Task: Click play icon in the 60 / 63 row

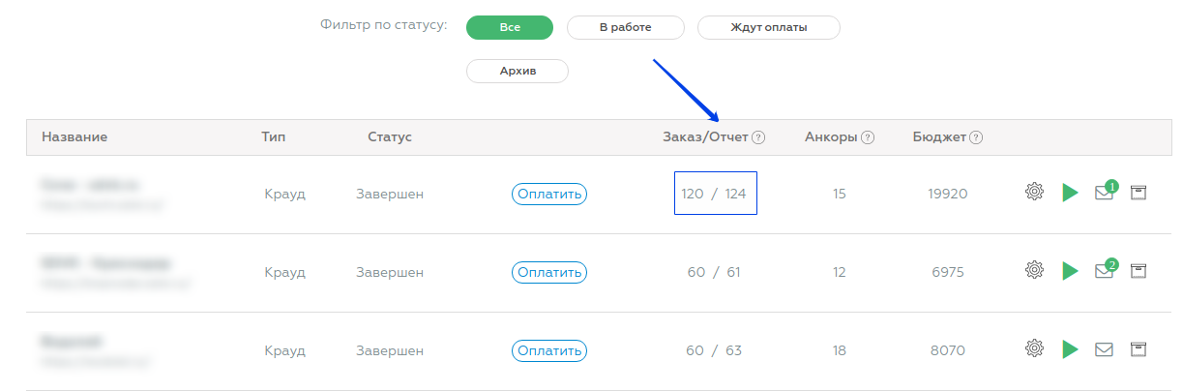Action: pos(1070,349)
